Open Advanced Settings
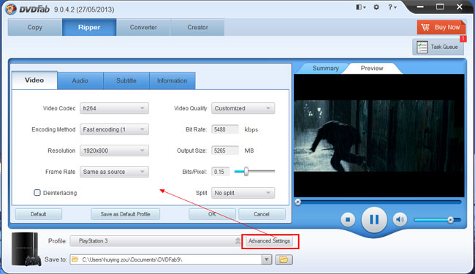The height and width of the screenshot is (274, 475). pyautogui.click(x=270, y=241)
